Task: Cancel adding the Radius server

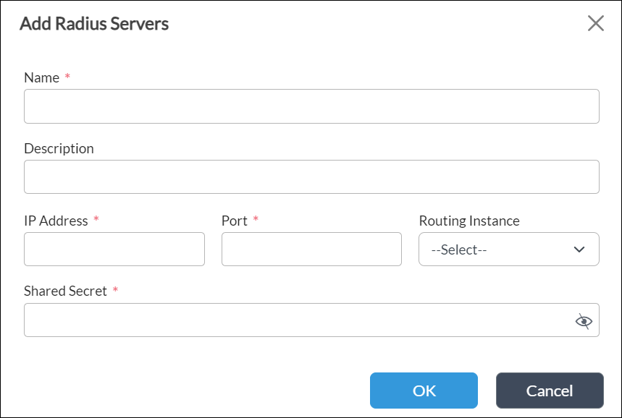Action: [x=550, y=391]
